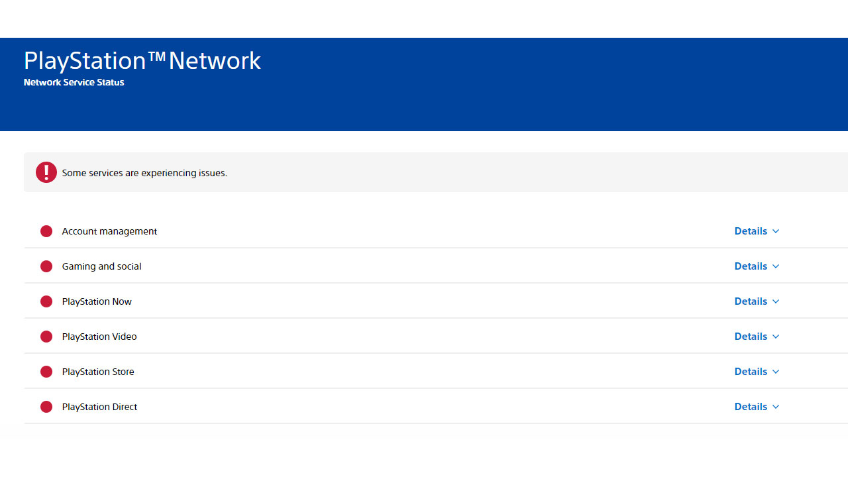Show Details for PlayStation Direct
Viewport: 848px width, 477px height.
click(751, 407)
